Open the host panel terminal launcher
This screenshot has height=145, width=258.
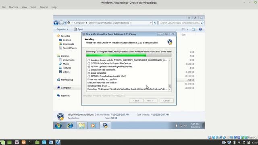(31, 142)
